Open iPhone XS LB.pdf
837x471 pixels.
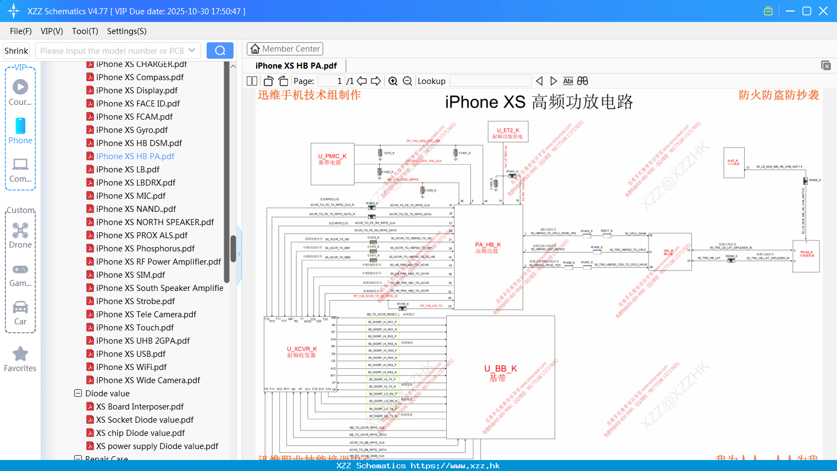point(128,169)
